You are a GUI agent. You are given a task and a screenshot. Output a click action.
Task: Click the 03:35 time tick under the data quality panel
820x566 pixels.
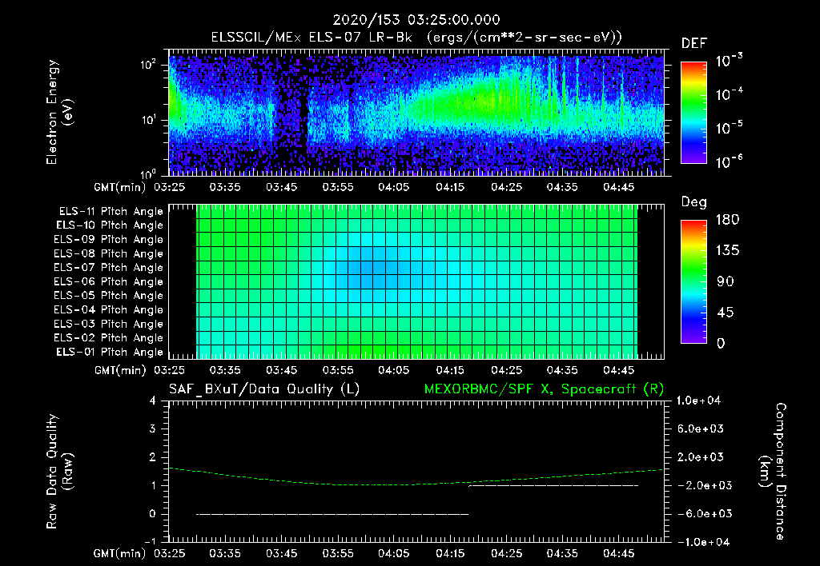point(225,553)
